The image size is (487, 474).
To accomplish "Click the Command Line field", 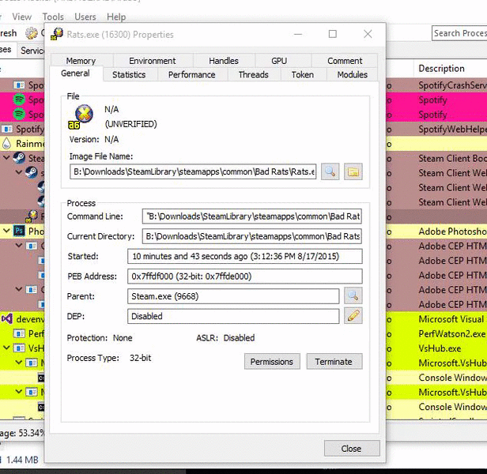I will [252, 216].
